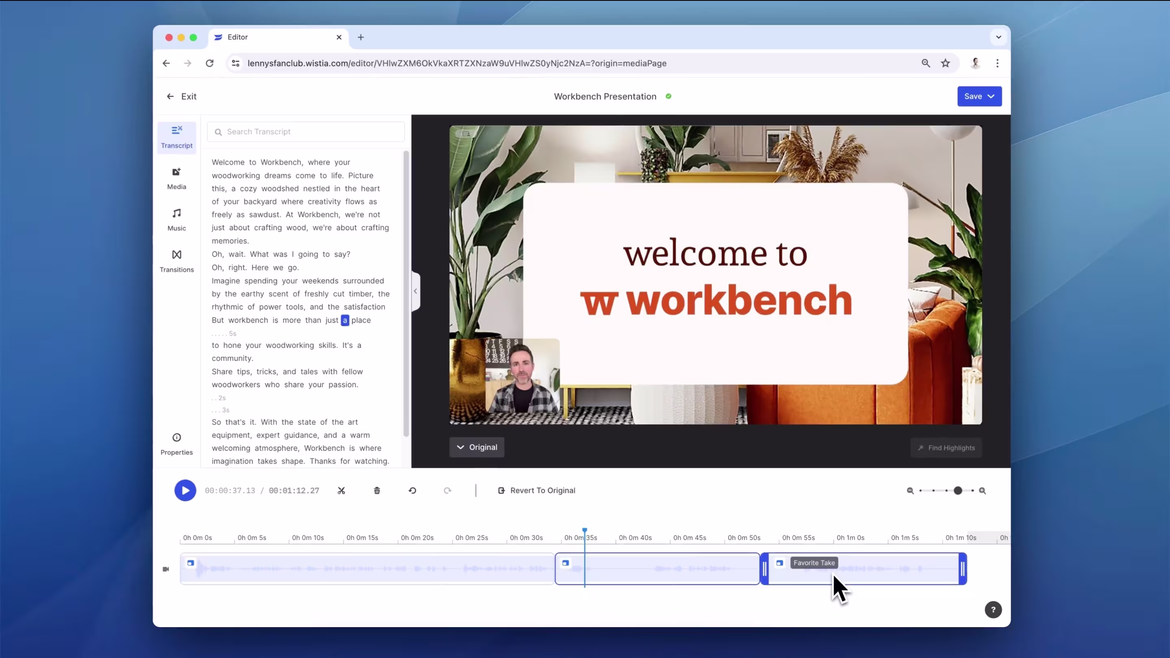Open a new browser tab
Viewport: 1170px width, 658px height.
coord(361,37)
